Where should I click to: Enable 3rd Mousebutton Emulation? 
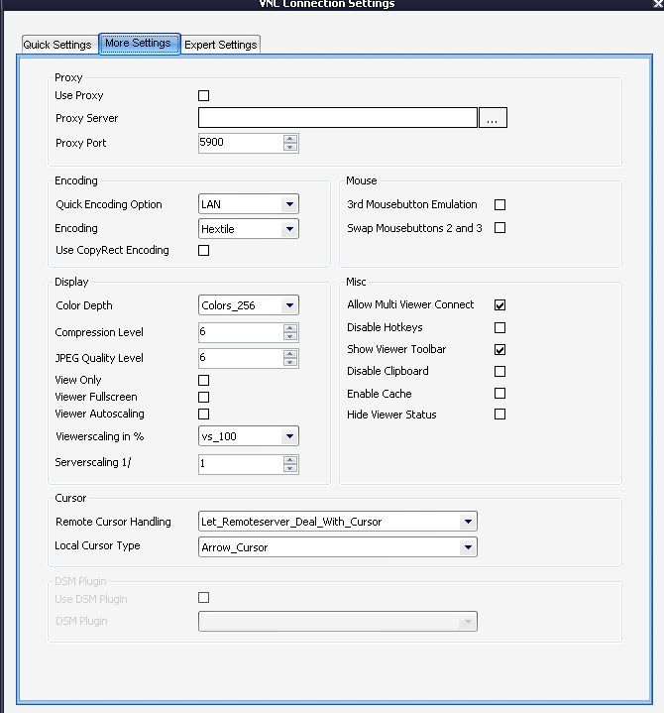499,204
